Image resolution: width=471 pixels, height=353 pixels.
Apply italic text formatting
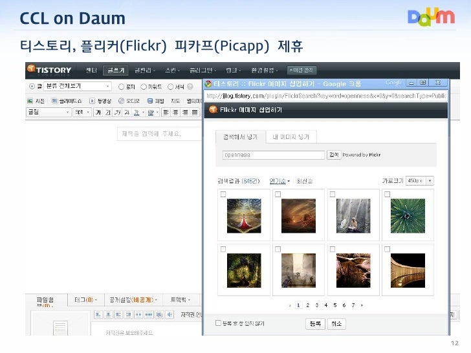tap(118, 112)
